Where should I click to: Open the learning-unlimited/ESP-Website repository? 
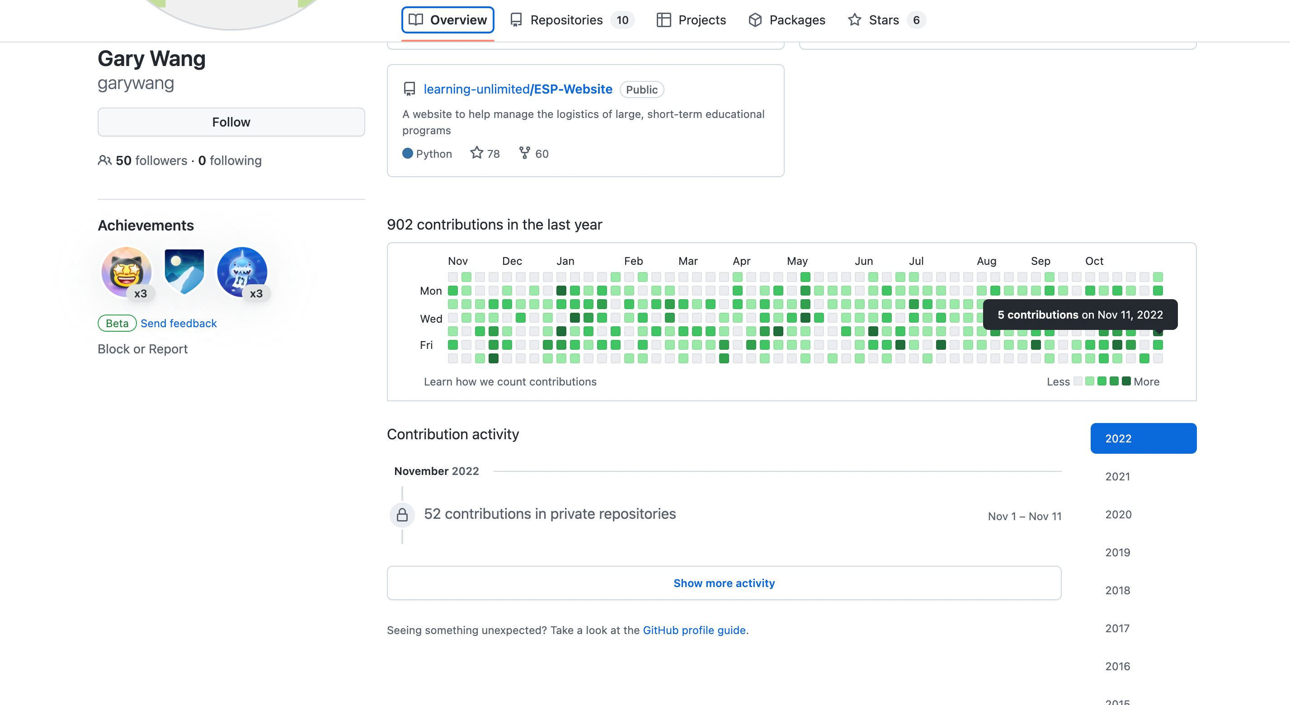518,89
